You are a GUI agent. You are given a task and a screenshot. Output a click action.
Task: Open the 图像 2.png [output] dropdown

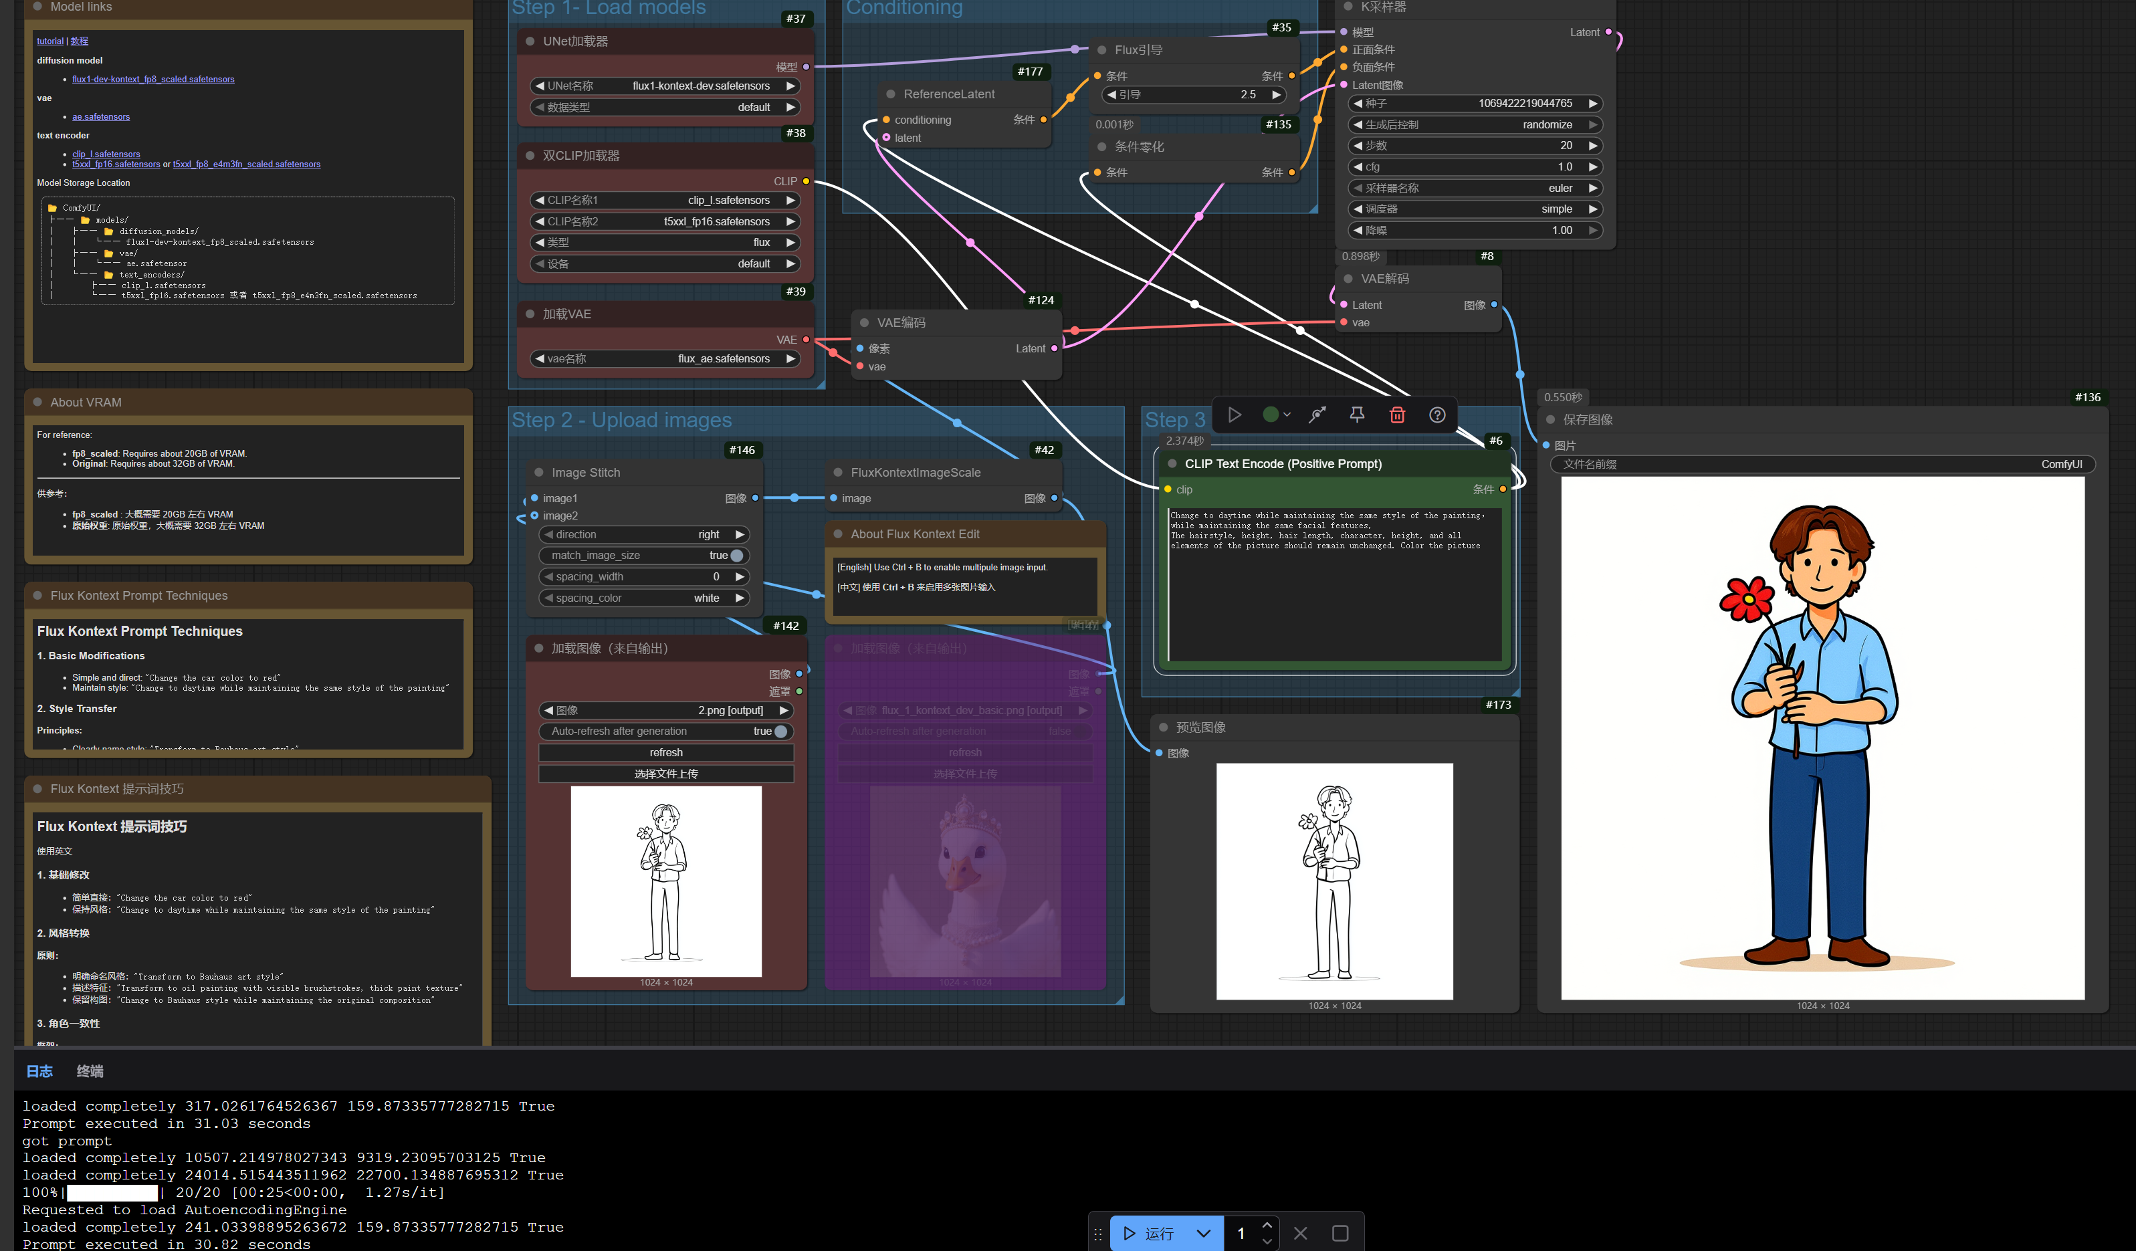pyautogui.click(x=666, y=710)
